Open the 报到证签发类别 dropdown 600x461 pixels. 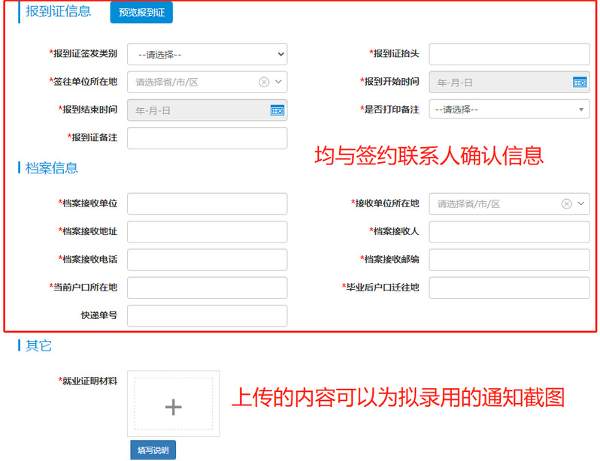207,54
